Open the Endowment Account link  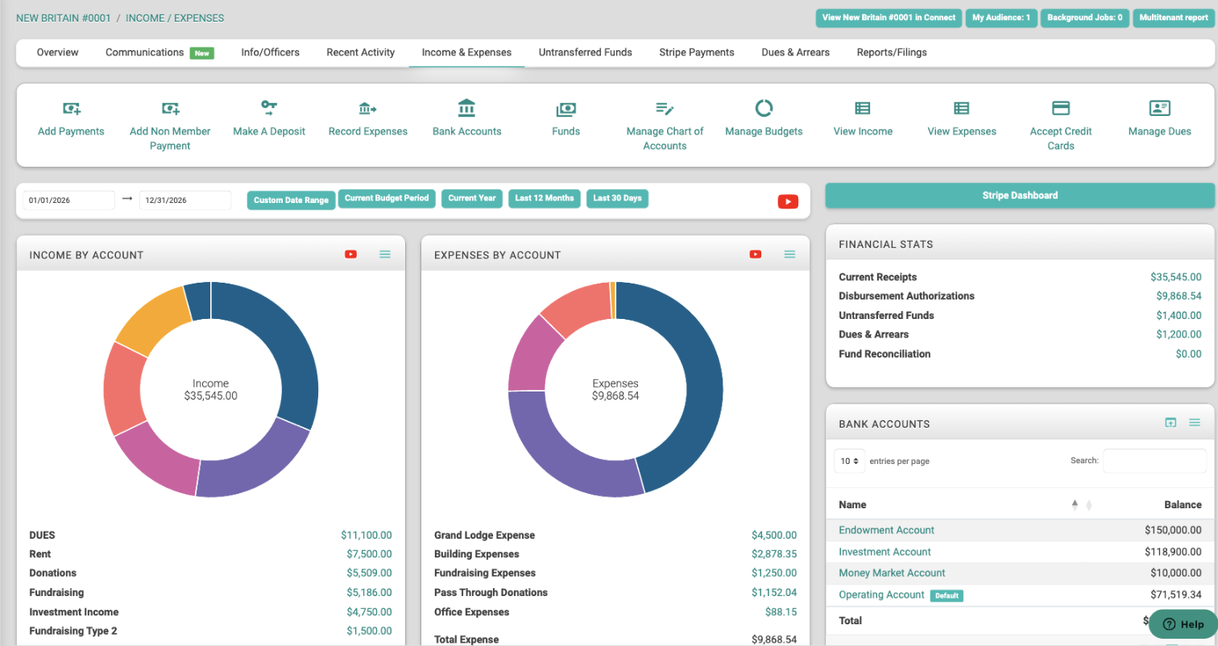[x=886, y=530]
